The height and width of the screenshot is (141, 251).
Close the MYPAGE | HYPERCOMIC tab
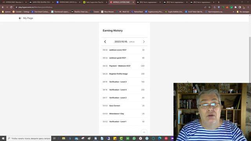coord(133,2)
